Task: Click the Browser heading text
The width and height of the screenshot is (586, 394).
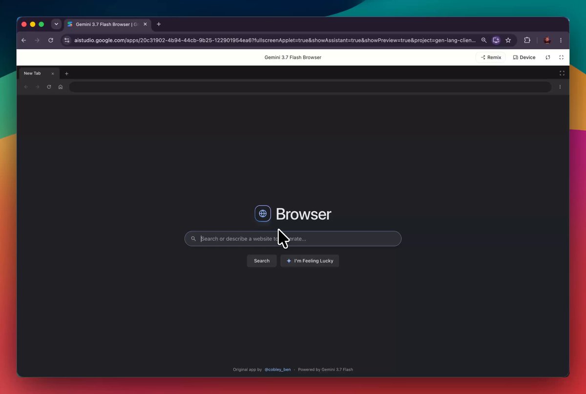Action: point(303,214)
